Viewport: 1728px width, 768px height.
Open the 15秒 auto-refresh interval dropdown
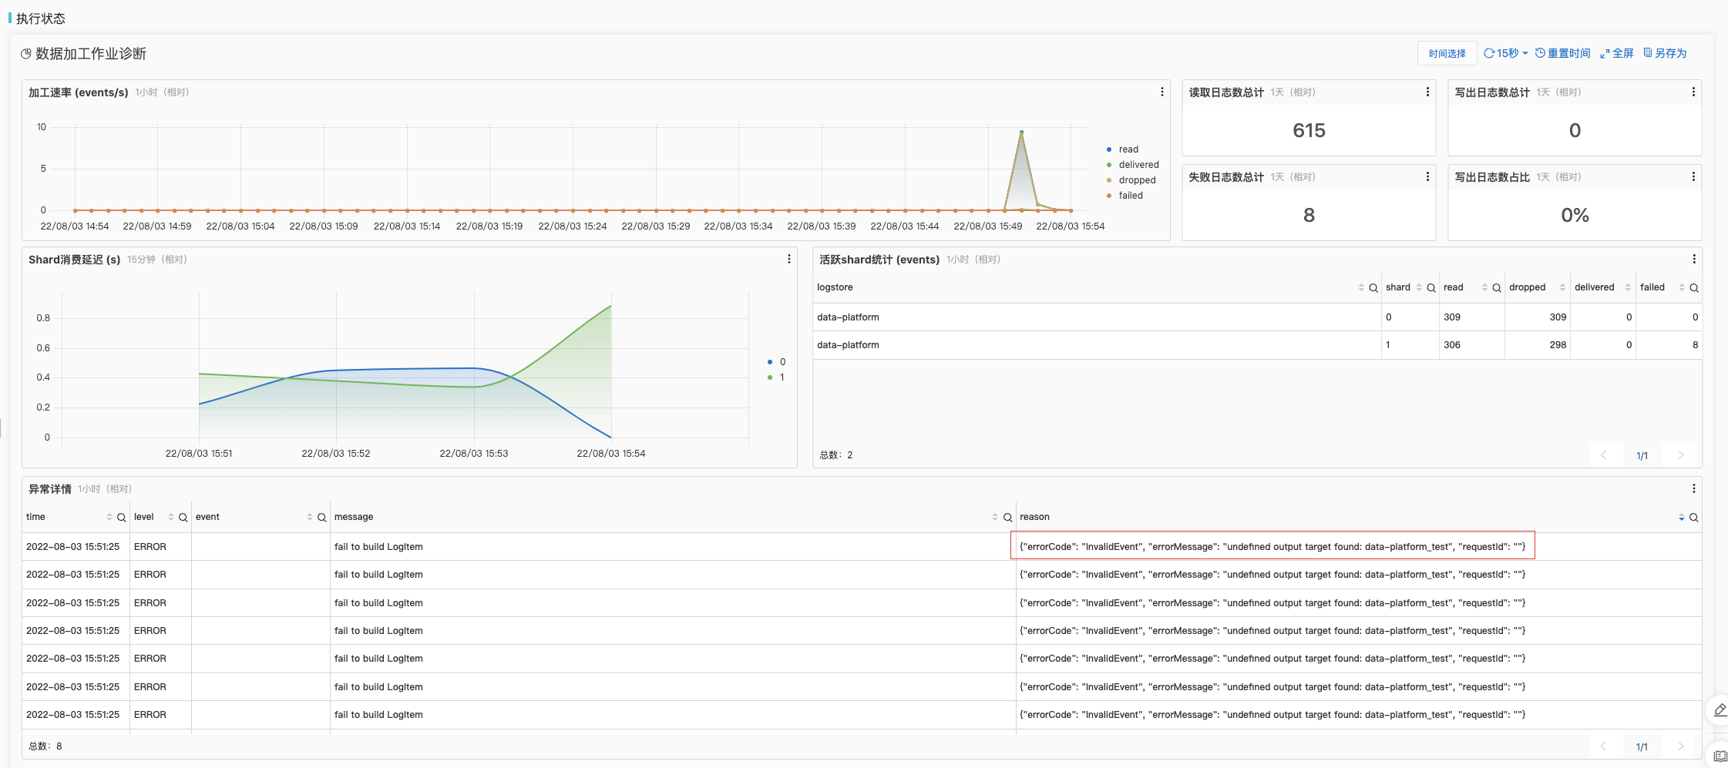tap(1506, 53)
